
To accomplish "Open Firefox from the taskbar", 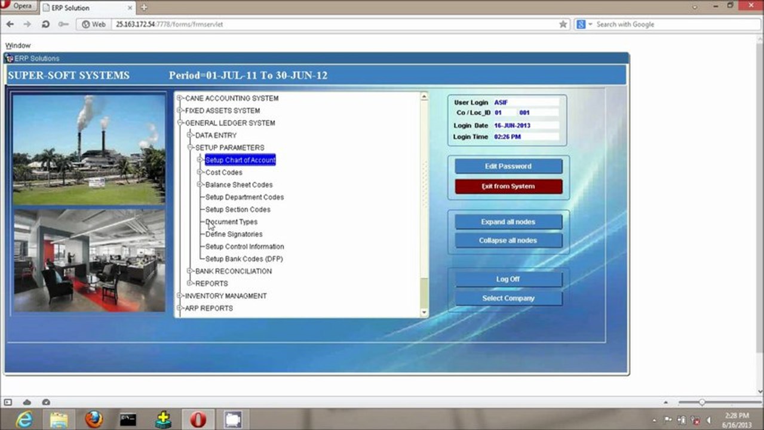I will coord(94,420).
